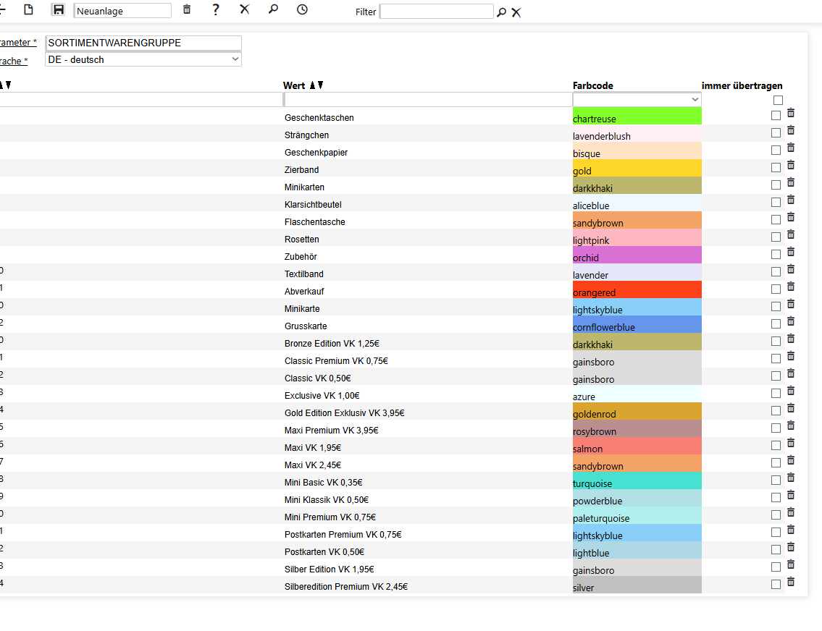Click the history clock icon
The image size is (822, 631).
click(x=302, y=9)
